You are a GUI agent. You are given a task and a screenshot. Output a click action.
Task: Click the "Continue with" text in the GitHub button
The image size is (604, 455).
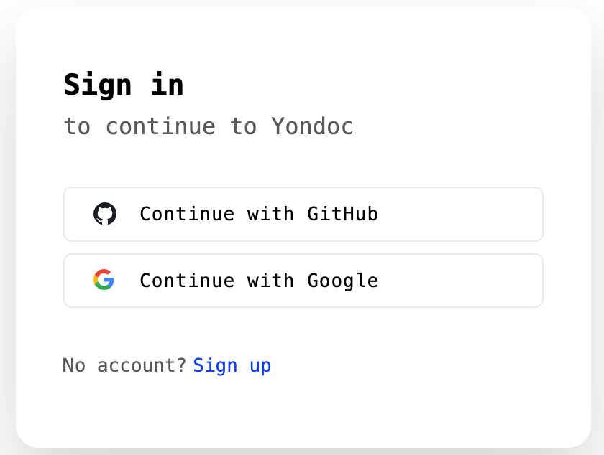(217, 214)
